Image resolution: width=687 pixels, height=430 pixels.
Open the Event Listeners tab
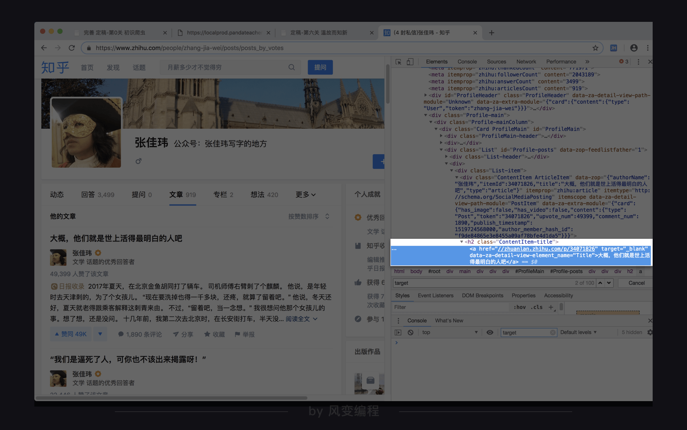(436, 295)
